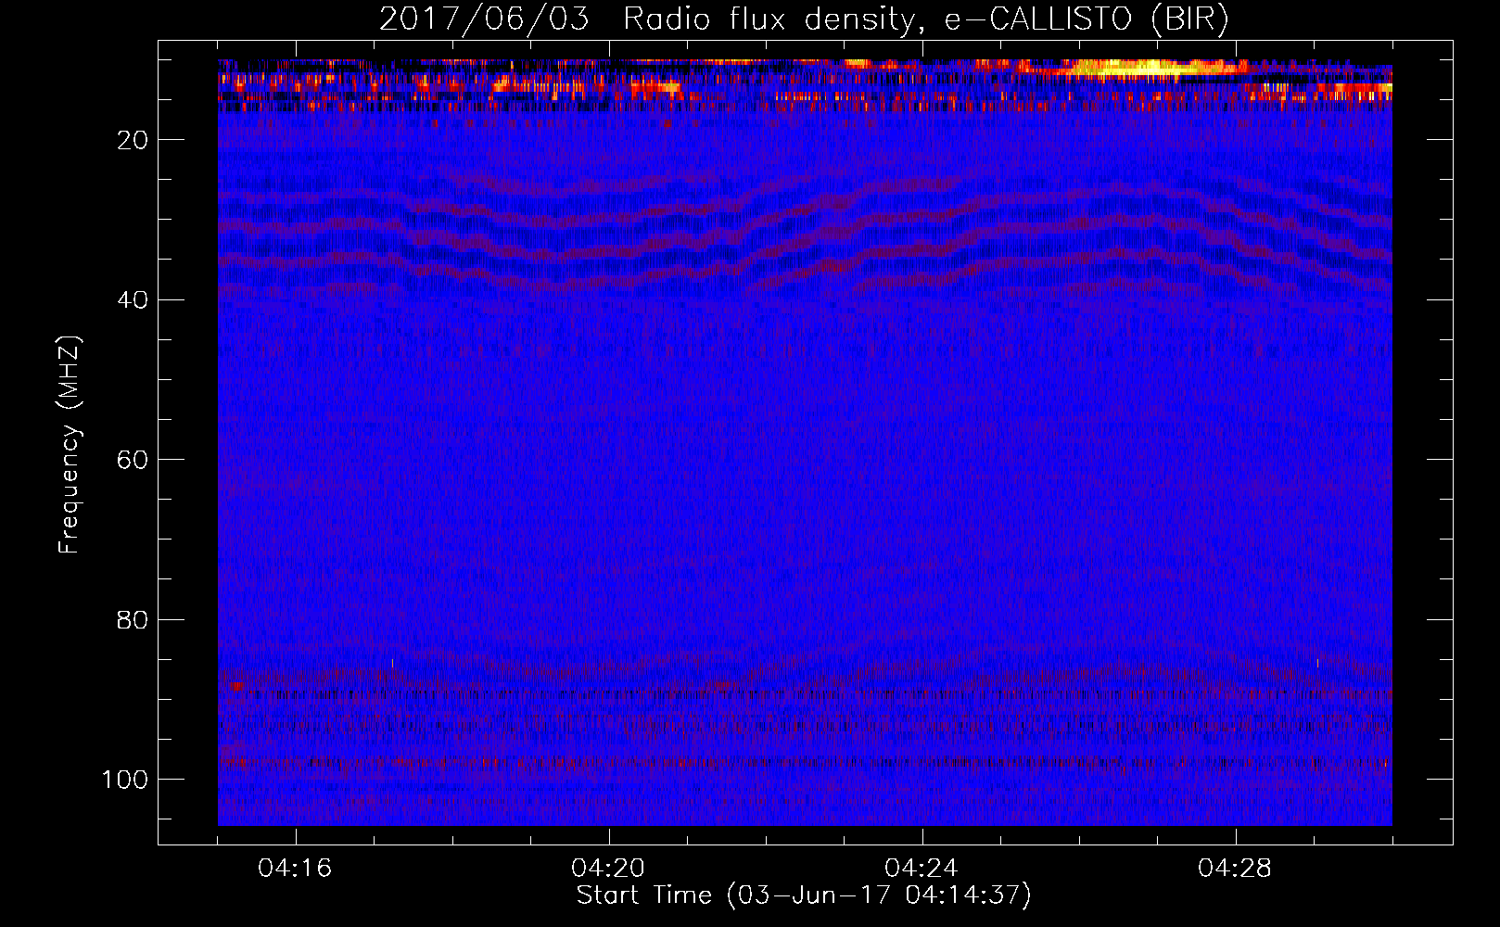The width and height of the screenshot is (1500, 927).
Task: Select the 'Frequency (MHZ)' y-axis label
Action: tap(70, 445)
